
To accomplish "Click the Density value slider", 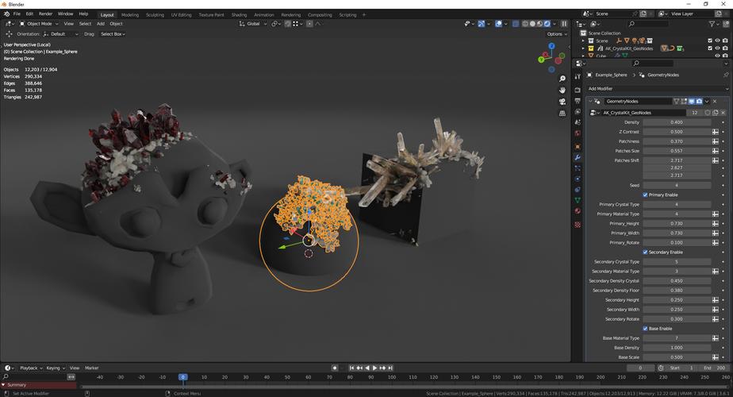I will click(x=677, y=122).
